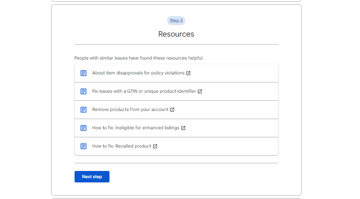Viewport: 360px width, 199px height.
Task: Click document icon beside About item disapprovals
Action: (x=84, y=73)
